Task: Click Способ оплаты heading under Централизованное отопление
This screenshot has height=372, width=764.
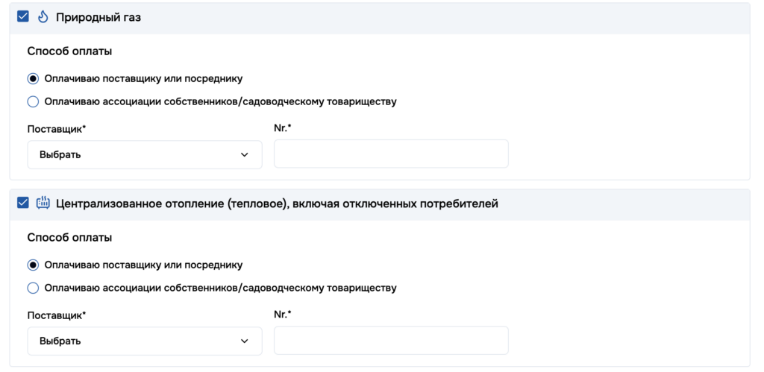Action: coord(69,238)
